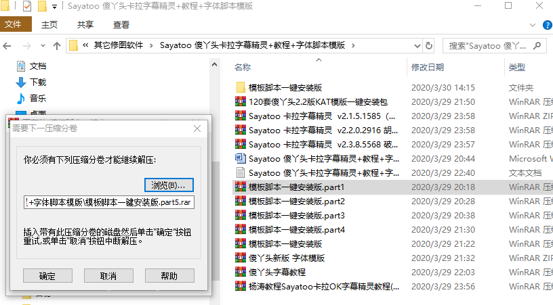Click the part5.rar volume path field
The image size is (553, 305).
coord(109,202)
